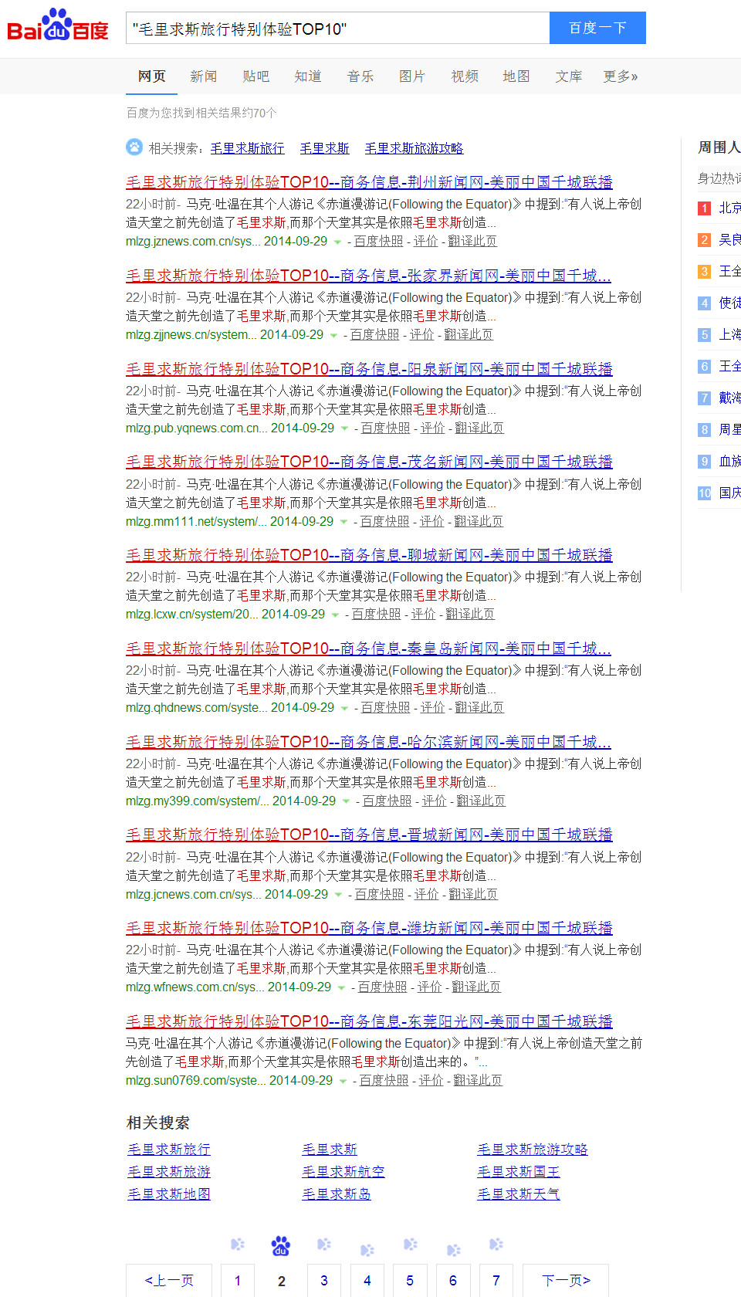Click the paw icon above page 3
Screen dimensions: 741x1297
324,1245
